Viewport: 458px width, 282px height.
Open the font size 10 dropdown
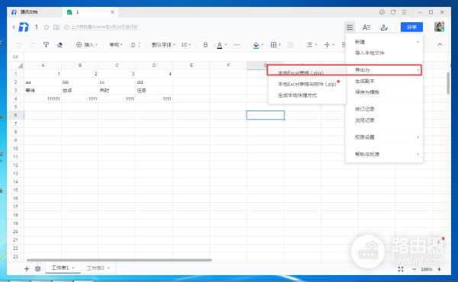(x=185, y=45)
